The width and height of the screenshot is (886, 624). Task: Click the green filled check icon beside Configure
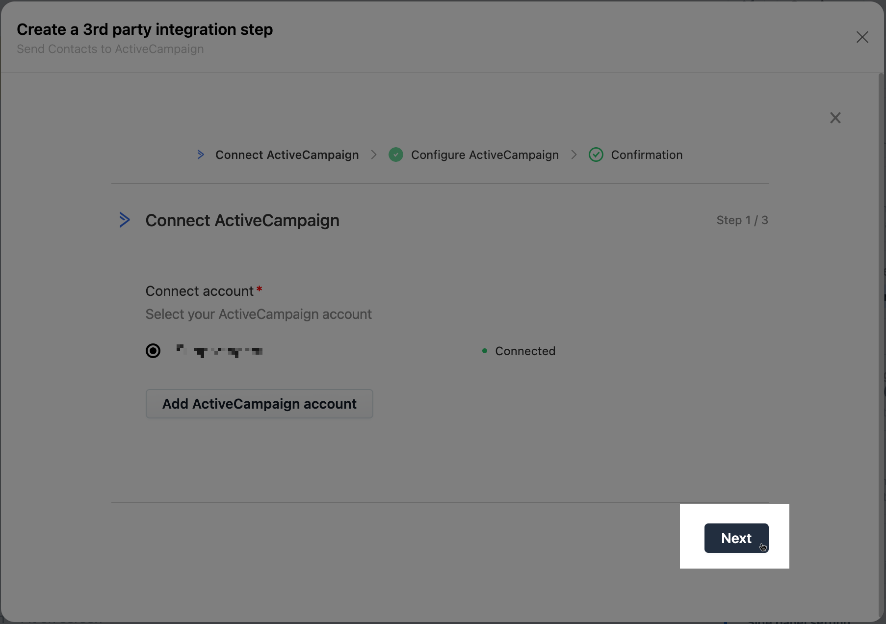396,155
